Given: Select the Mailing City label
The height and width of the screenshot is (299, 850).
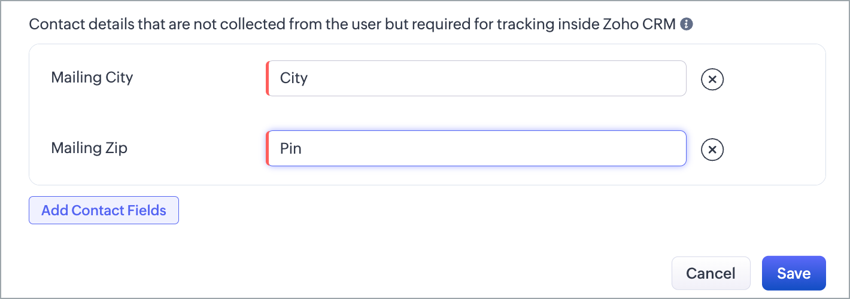Looking at the screenshot, I should click(92, 78).
